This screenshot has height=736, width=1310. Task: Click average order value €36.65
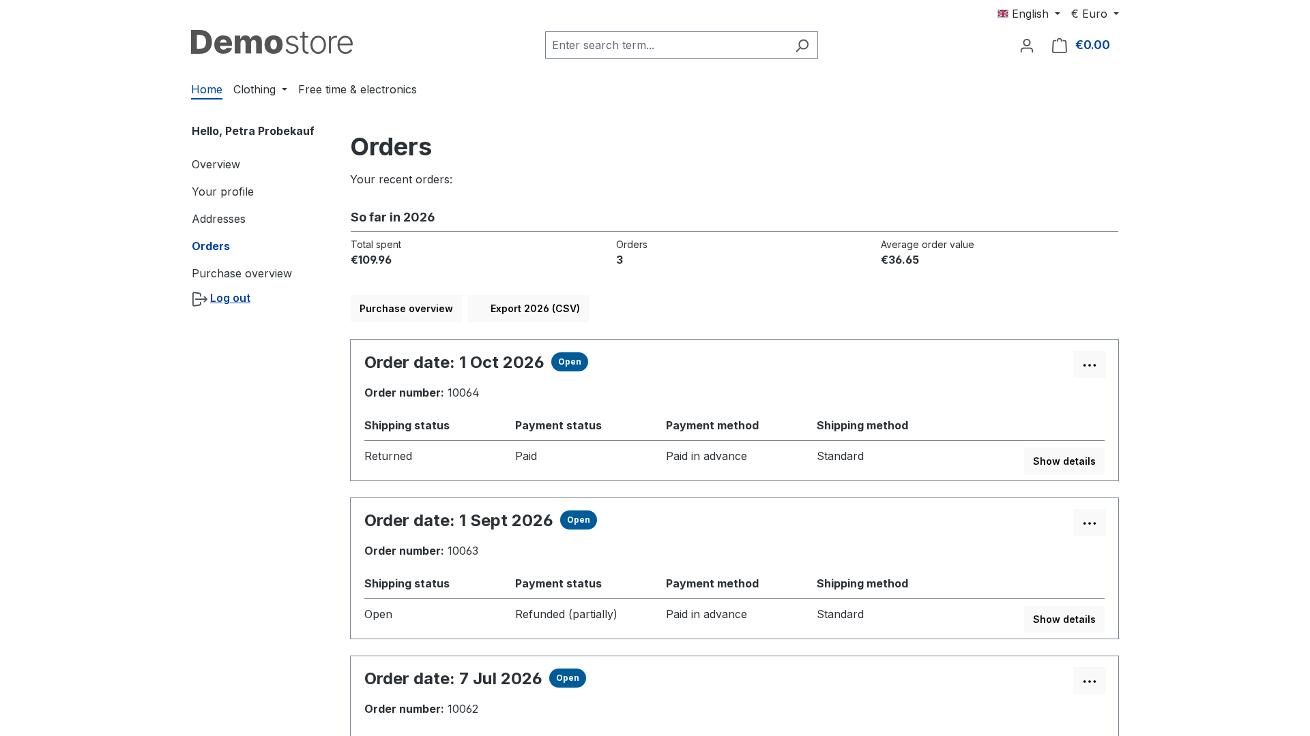(x=900, y=260)
